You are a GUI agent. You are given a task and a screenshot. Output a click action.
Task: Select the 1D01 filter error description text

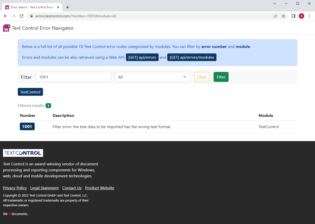pos(112,127)
